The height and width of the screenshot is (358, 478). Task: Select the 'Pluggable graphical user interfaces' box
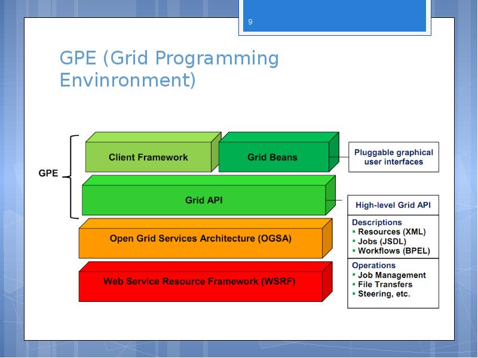click(x=393, y=157)
